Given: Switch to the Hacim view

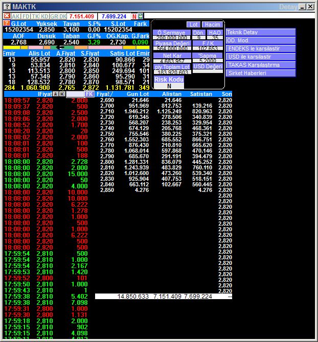Looking at the screenshot, I should [x=212, y=25].
